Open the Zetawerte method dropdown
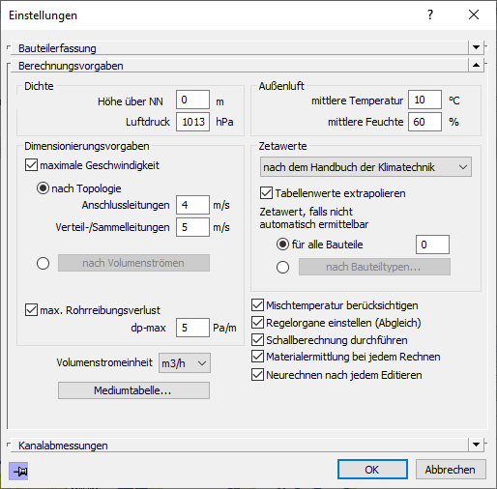Image resolution: width=497 pixels, height=489 pixels. [x=365, y=167]
